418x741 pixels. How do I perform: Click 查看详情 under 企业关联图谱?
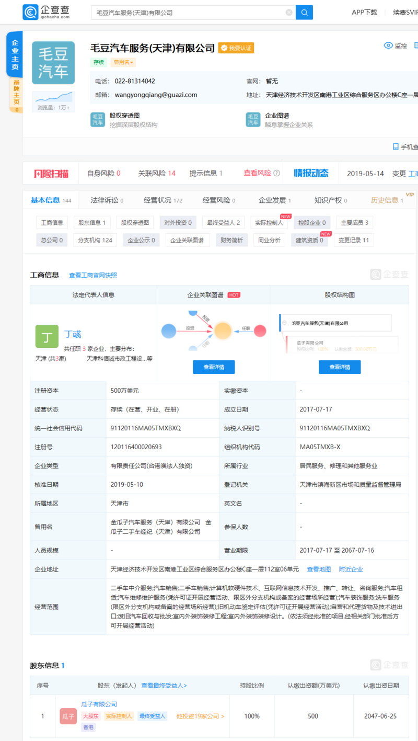click(214, 367)
